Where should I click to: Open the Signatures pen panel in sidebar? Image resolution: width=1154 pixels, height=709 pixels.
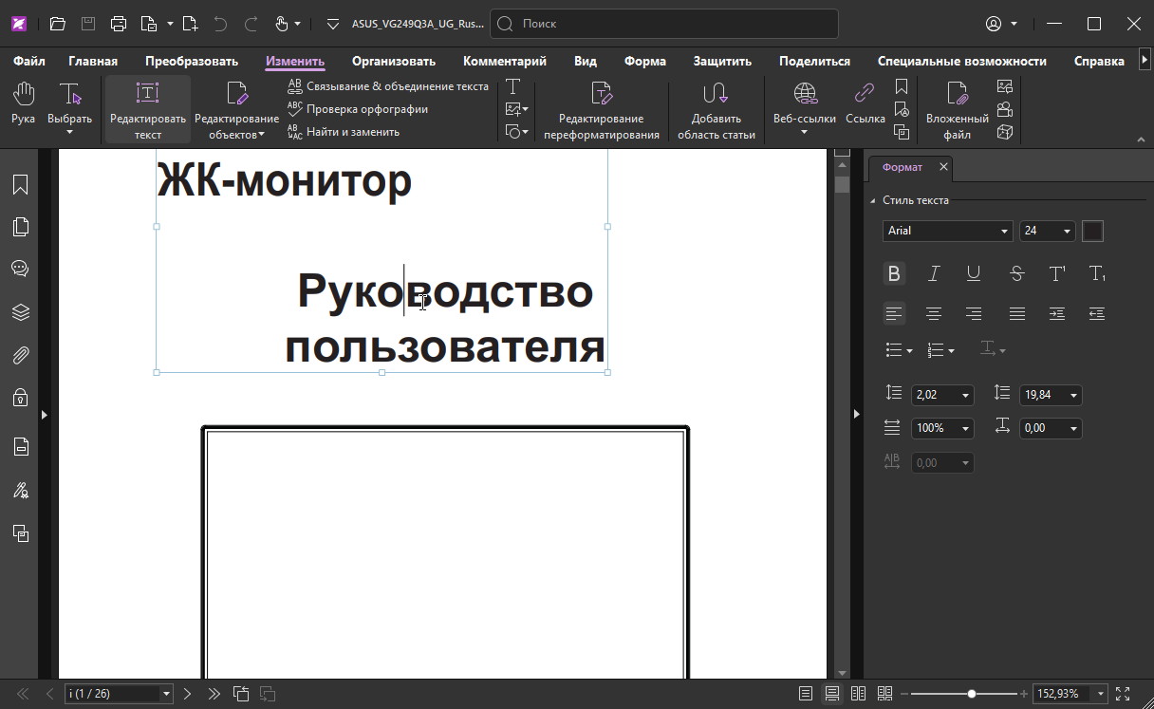[20, 491]
